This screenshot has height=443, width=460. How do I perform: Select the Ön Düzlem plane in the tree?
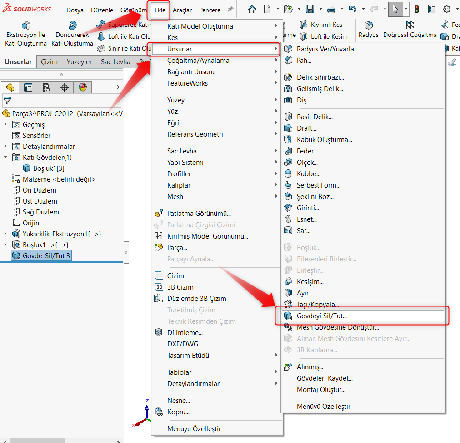click(35, 190)
